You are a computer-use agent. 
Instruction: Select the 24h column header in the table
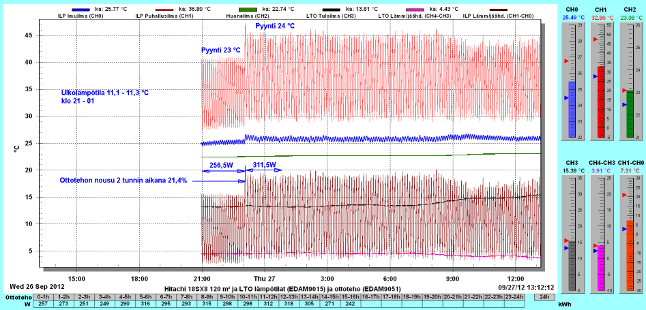click(x=543, y=297)
